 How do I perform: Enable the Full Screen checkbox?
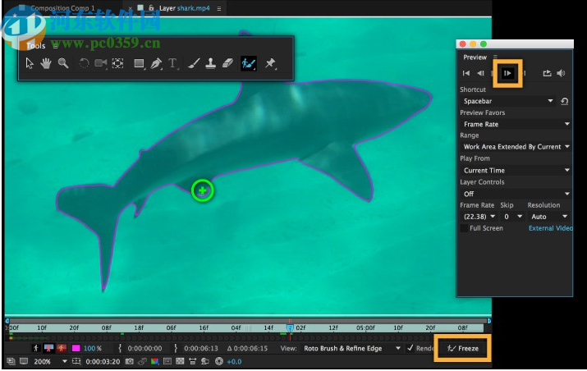pos(465,228)
